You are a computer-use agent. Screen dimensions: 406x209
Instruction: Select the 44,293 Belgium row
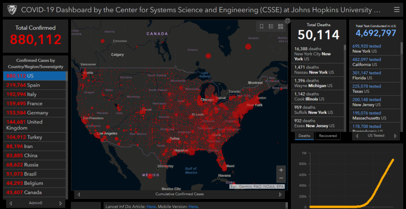click(x=35, y=183)
